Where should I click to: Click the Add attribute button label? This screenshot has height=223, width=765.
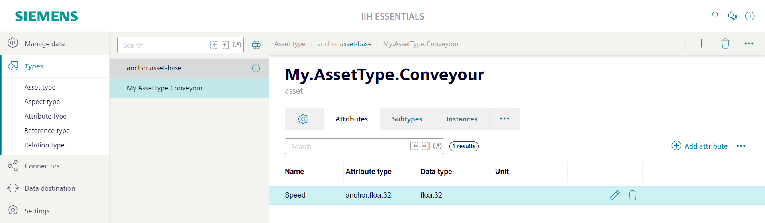pos(706,146)
